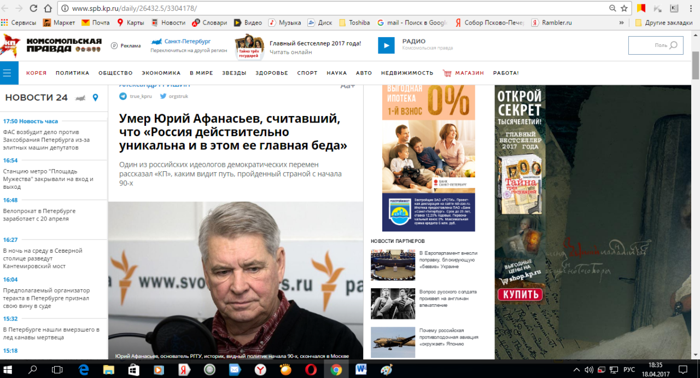Click the mortgage 0% ad banner

429,158
